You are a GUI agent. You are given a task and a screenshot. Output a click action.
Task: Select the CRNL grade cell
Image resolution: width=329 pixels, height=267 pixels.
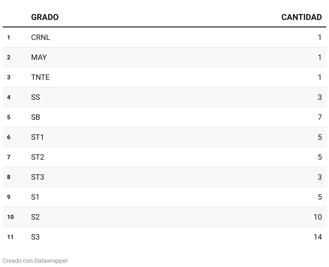tap(40, 37)
